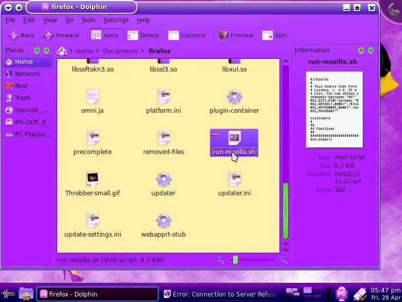Screen dimensions: 402x302
Task: Open the Tools menu
Action: (88, 20)
